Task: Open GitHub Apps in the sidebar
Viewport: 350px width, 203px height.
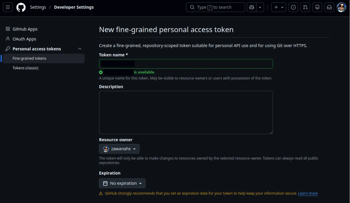Action: click(x=25, y=29)
